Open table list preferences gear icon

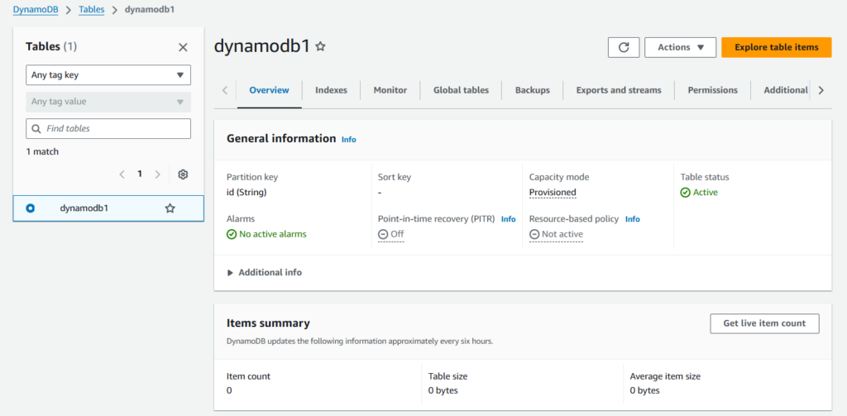tap(183, 175)
